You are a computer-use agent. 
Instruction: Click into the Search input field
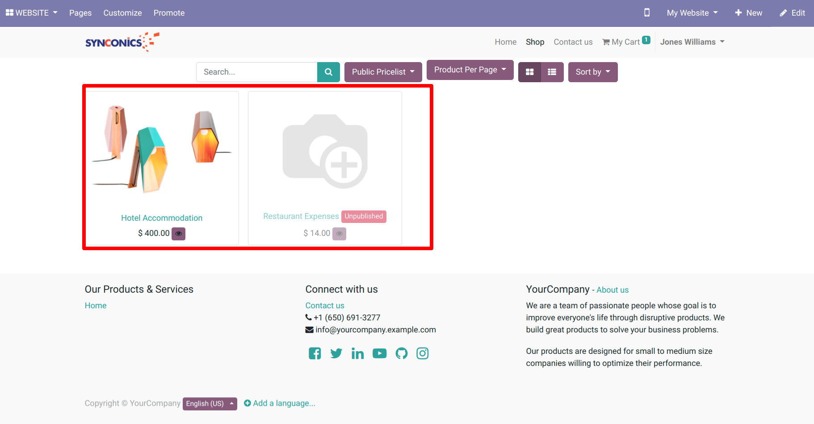[257, 72]
